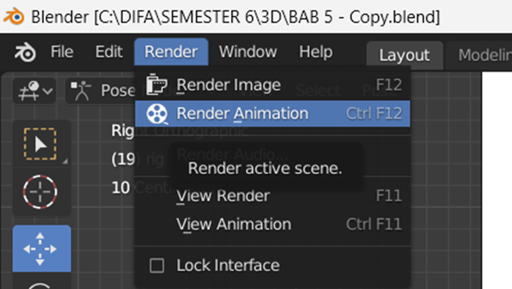Click the Render Animation film reel icon
Image resolution: width=512 pixels, height=289 pixels.
point(157,114)
